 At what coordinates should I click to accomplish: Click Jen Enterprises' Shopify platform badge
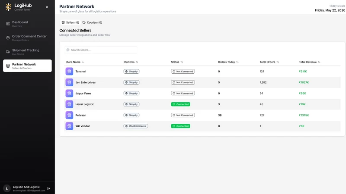click(131, 82)
